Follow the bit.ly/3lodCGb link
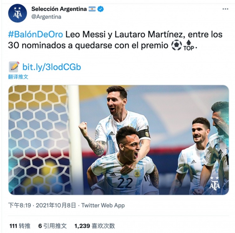 point(52,67)
